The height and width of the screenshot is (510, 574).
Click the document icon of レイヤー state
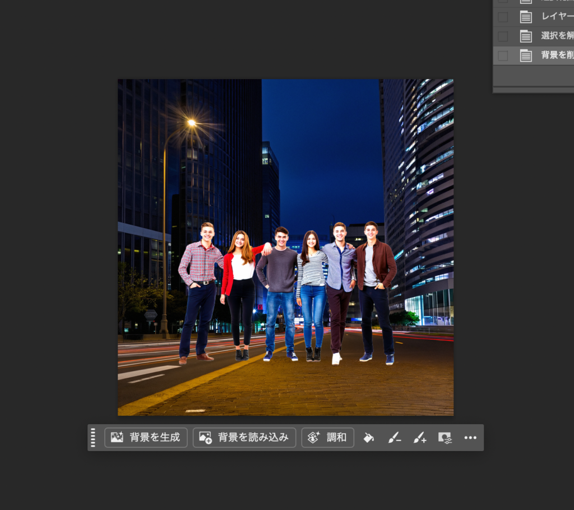click(x=526, y=17)
